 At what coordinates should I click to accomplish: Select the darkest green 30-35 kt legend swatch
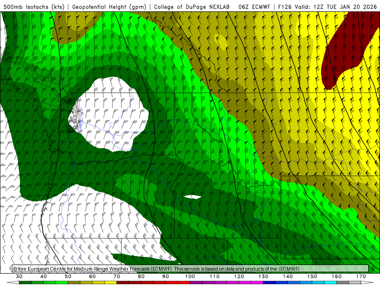point(25,283)
